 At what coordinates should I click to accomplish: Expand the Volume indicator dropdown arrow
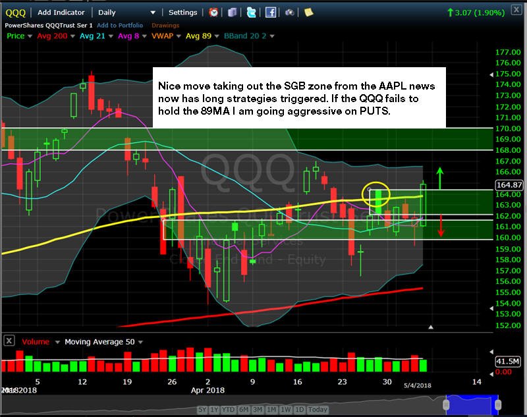click(x=57, y=342)
